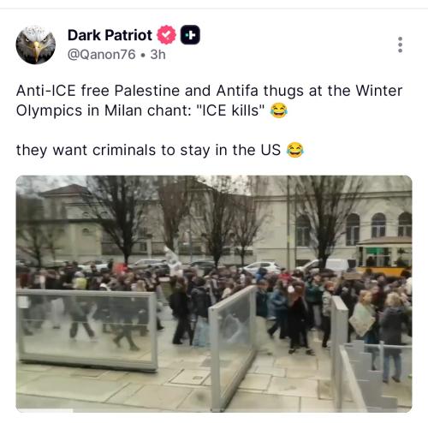Click the "they want criminals" text line
428x423 pixels.
click(148, 150)
